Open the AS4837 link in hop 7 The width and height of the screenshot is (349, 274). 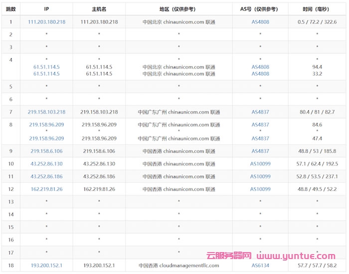click(x=260, y=112)
